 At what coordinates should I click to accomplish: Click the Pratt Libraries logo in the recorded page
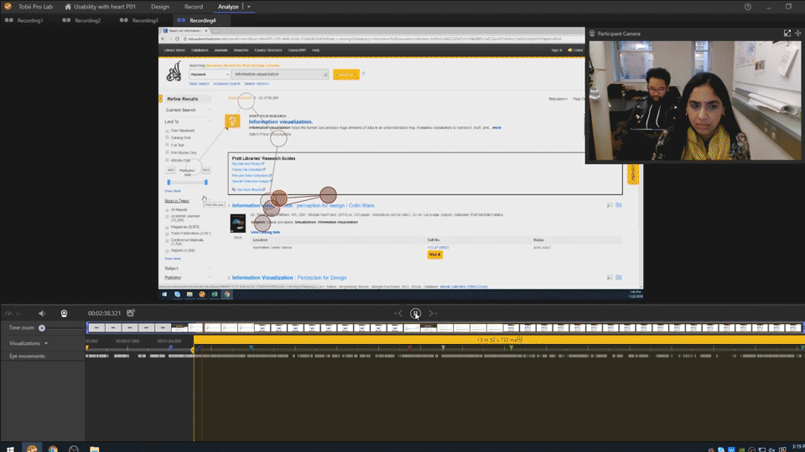[174, 72]
